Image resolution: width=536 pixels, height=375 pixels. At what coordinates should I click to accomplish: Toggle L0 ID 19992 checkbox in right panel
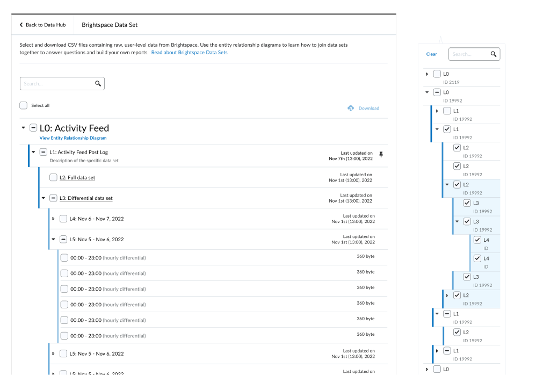(437, 92)
